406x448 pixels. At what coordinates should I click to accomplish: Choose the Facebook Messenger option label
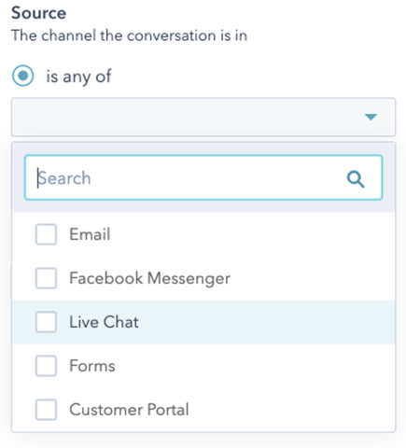click(x=149, y=278)
